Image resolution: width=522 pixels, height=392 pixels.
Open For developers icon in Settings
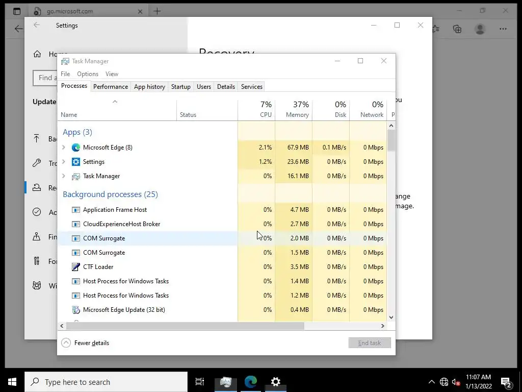click(x=37, y=261)
